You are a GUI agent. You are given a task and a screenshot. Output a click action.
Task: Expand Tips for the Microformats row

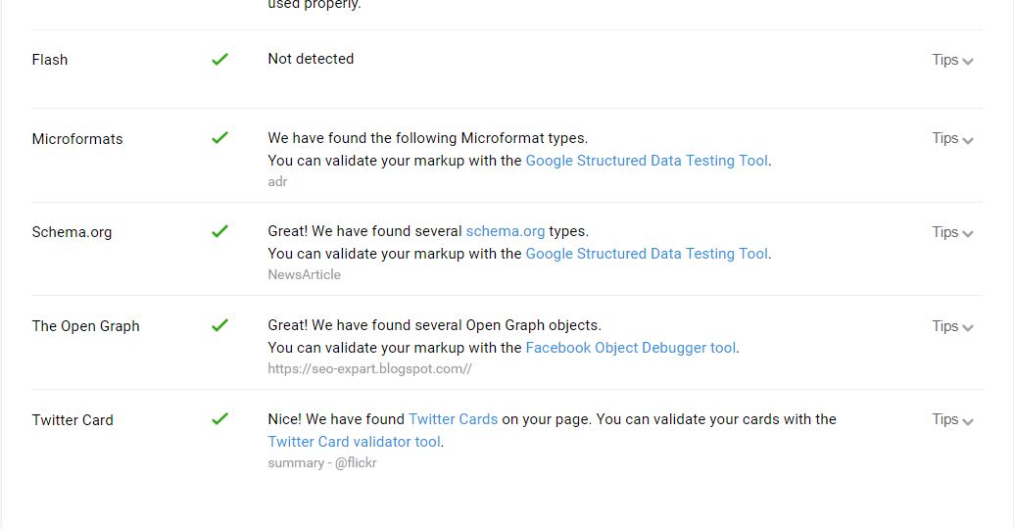click(x=952, y=138)
